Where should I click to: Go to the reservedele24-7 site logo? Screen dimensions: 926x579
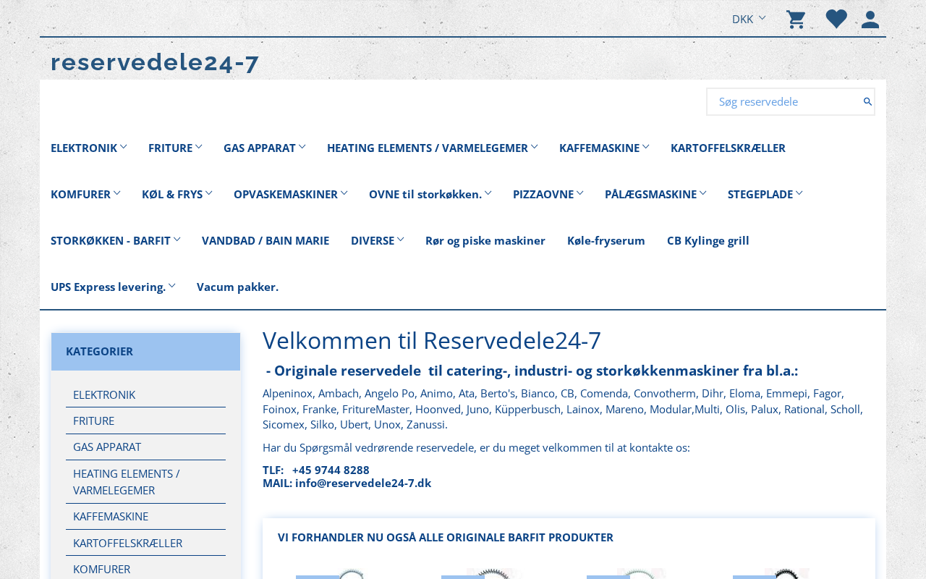(x=155, y=62)
